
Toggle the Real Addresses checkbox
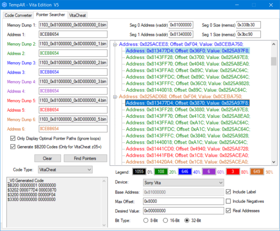point(228,211)
